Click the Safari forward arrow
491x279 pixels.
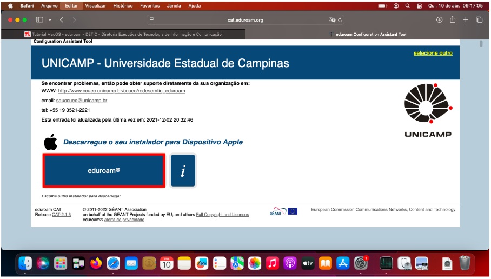[74, 19]
